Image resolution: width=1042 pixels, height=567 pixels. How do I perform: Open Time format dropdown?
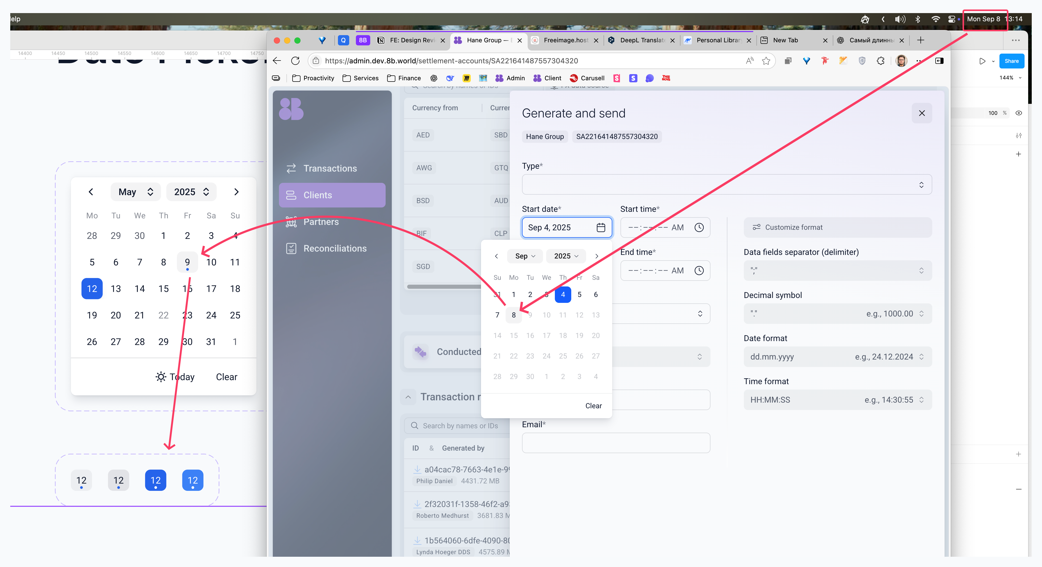pyautogui.click(x=838, y=400)
